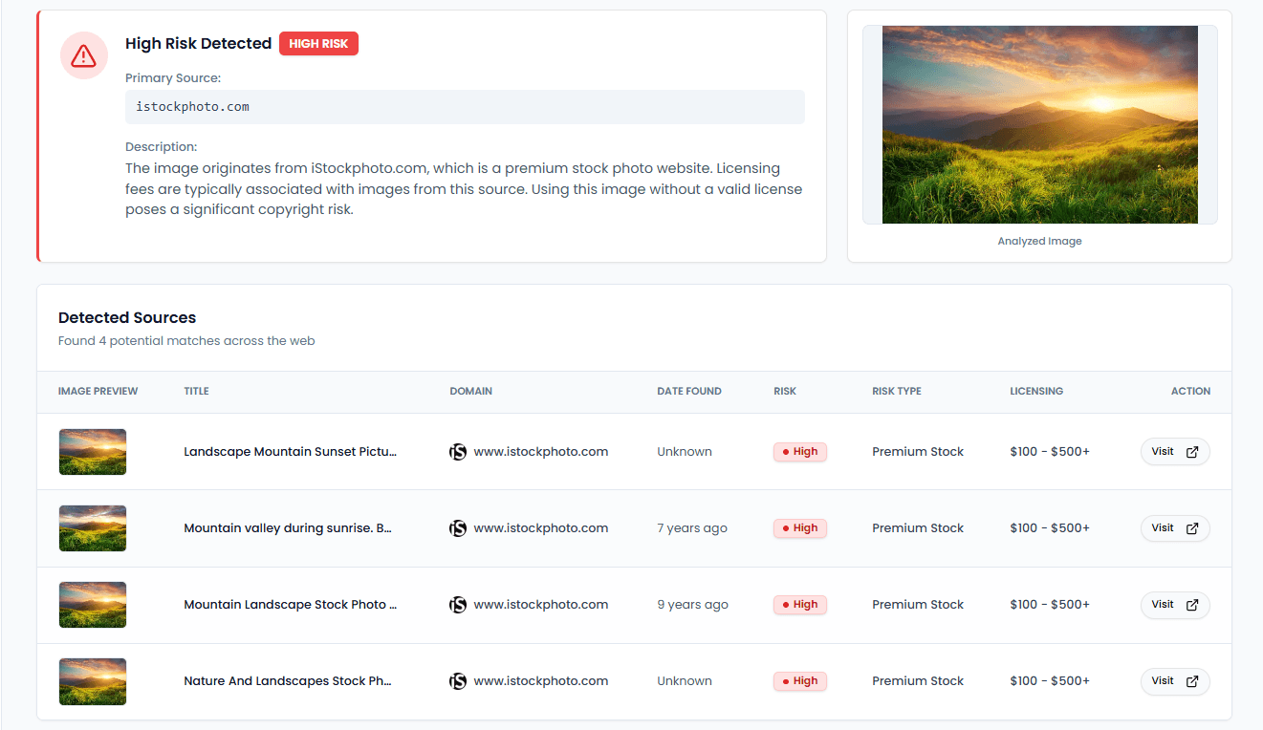Click the DATE FOUND column header
This screenshot has width=1263, height=730.
pyautogui.click(x=688, y=391)
